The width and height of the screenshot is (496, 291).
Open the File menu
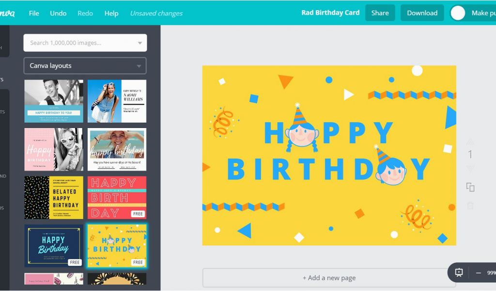pyautogui.click(x=34, y=13)
